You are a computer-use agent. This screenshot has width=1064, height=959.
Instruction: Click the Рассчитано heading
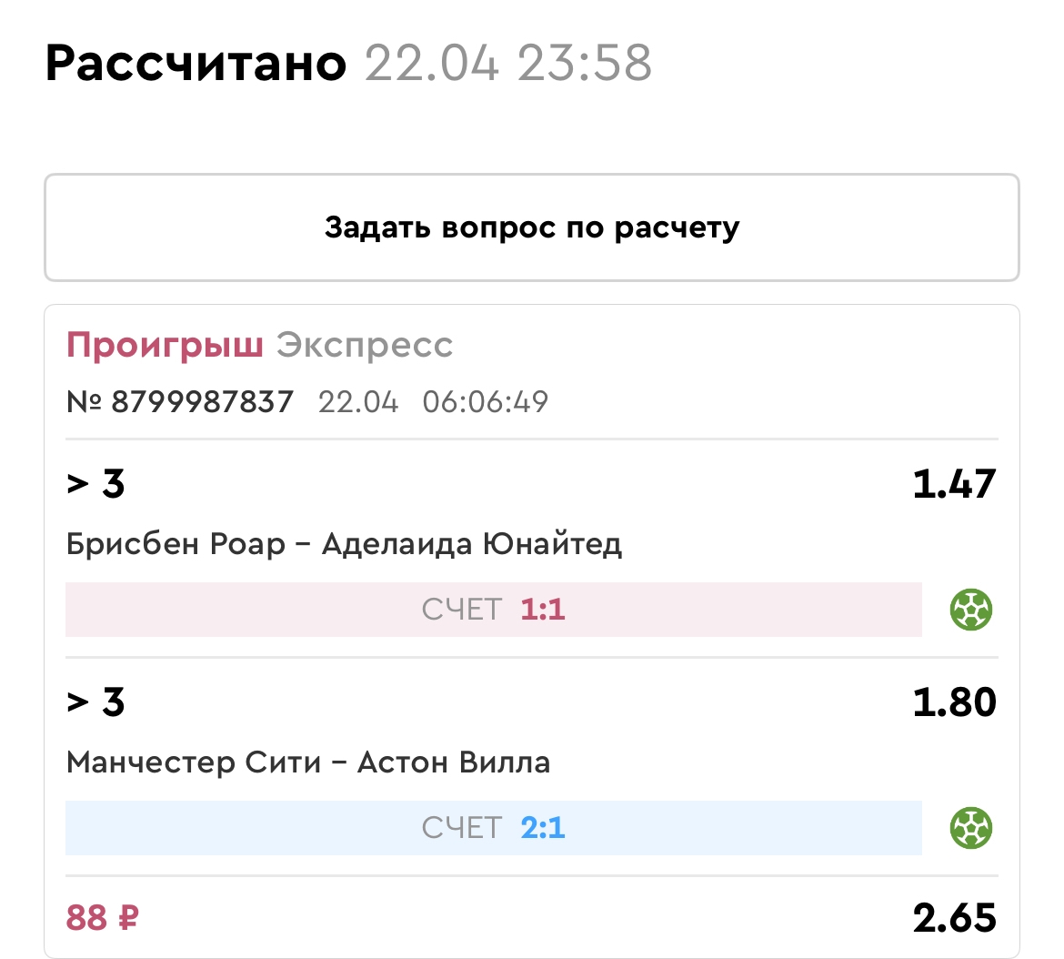coord(196,64)
